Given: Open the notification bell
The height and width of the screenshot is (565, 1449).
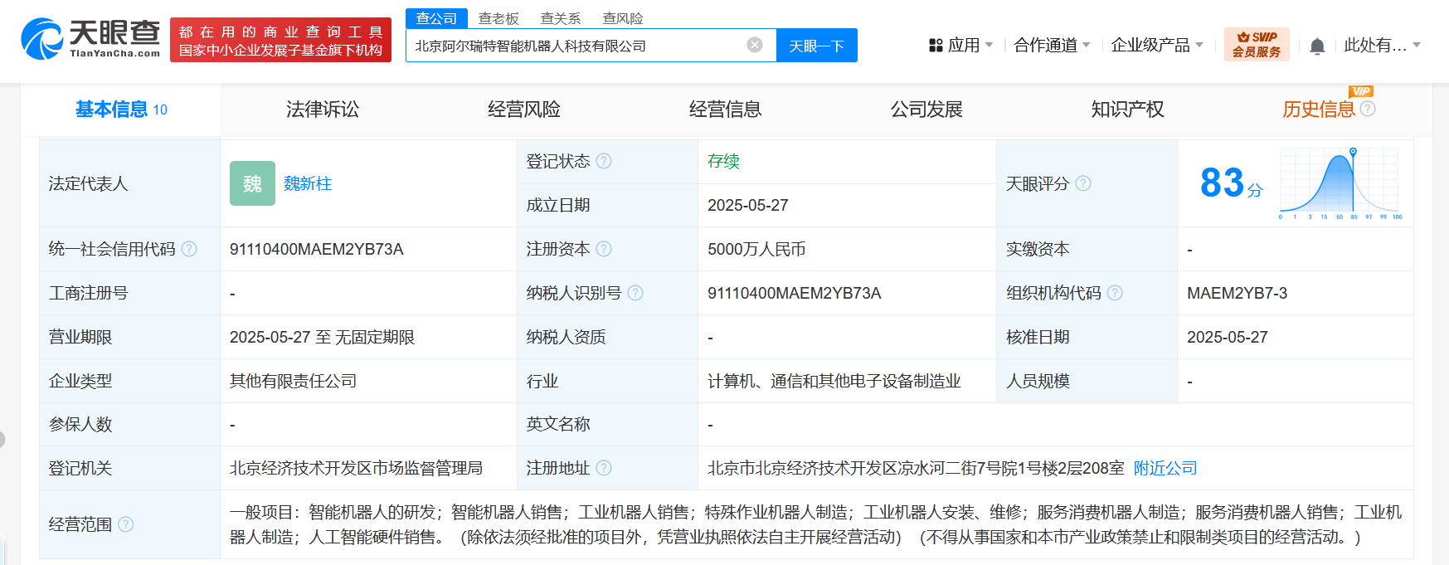Looking at the screenshot, I should pyautogui.click(x=1317, y=46).
